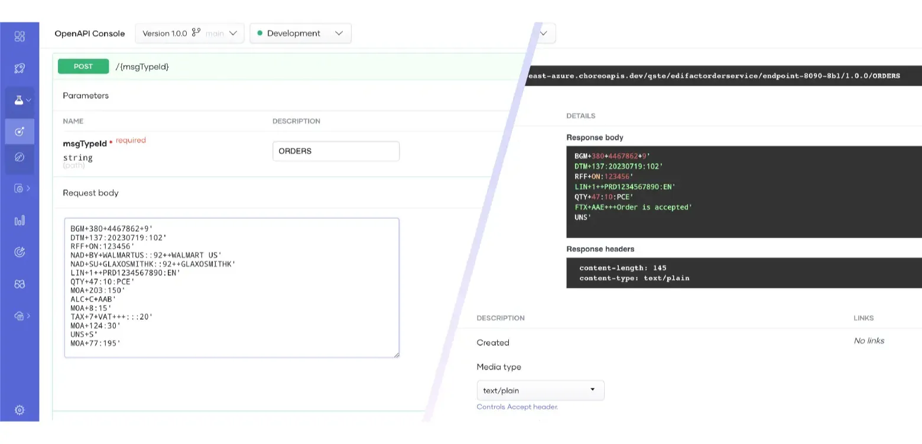Expand the Version 1.0.0 dropdown
This screenshot has width=922, height=444.
coord(189,34)
